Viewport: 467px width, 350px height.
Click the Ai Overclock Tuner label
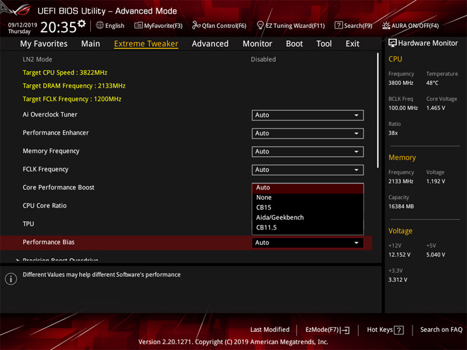point(50,115)
